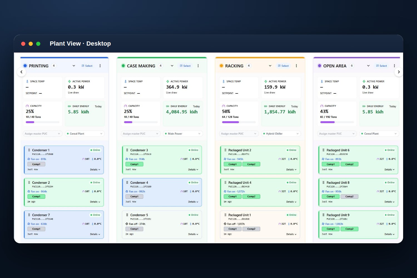Grab the Packaged Unit 1 drag handle
Viewport: 417px width, 278px height.
225,215
